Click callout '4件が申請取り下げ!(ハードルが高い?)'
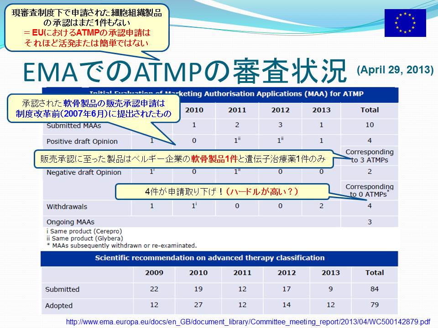 (222, 191)
